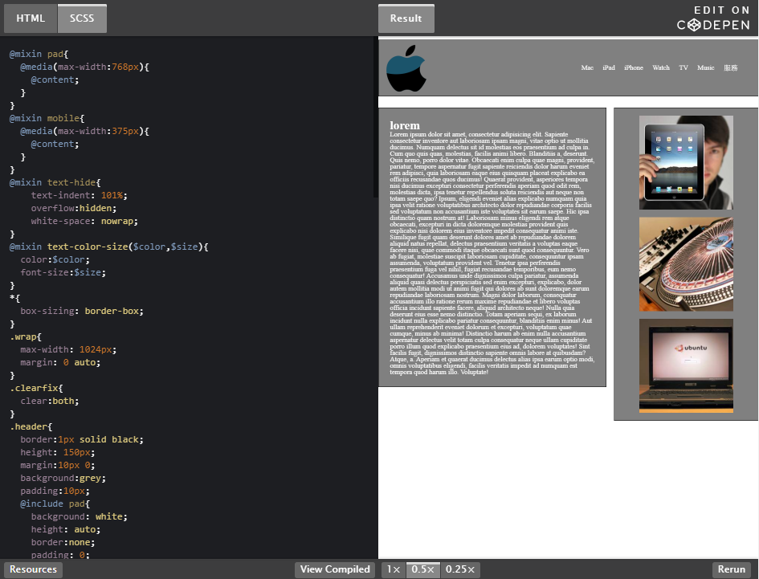Click the iPad photo thumbnail
The width and height of the screenshot is (759, 579).
tap(686, 163)
